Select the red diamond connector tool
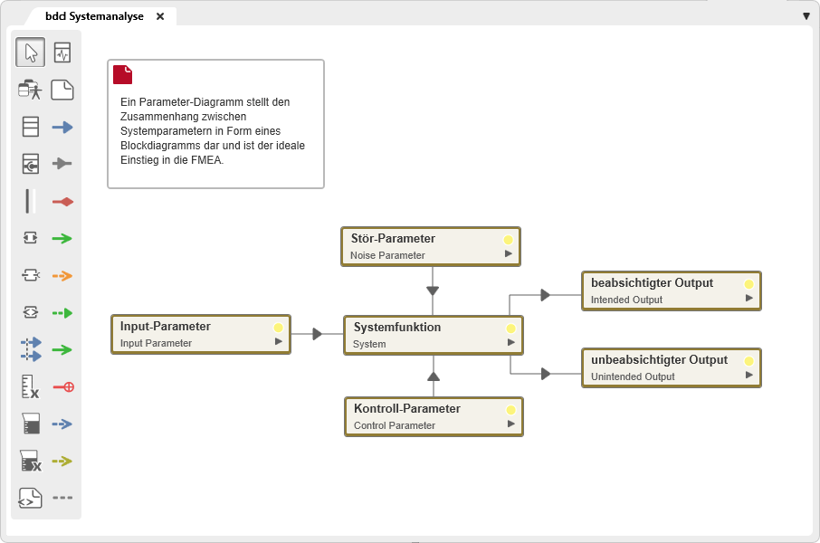820x543 pixels. [62, 202]
